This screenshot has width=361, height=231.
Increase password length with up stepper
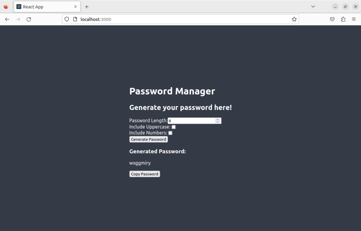click(x=218, y=119)
